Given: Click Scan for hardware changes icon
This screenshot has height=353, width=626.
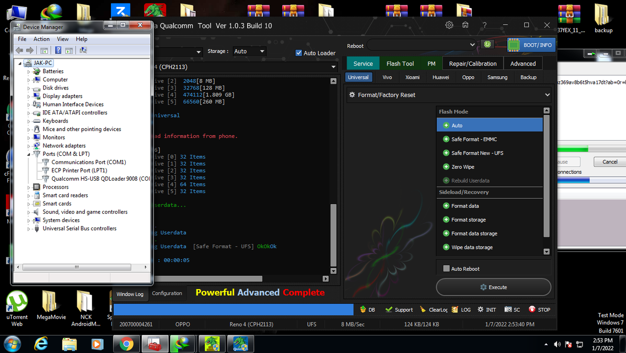Looking at the screenshot, I should (83, 50).
